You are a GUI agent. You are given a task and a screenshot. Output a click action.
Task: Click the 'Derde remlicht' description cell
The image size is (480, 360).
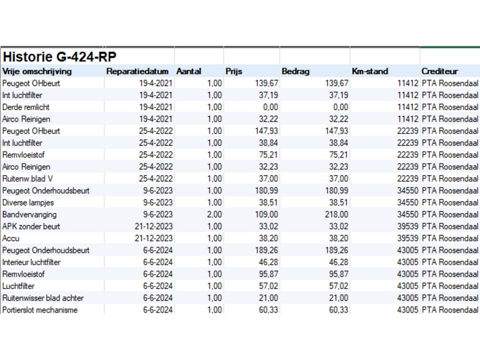26,107
